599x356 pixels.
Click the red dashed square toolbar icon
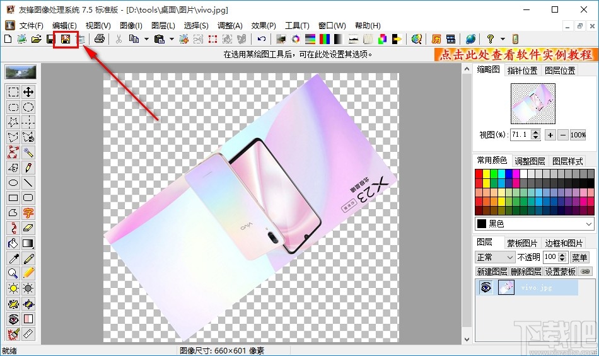click(212, 39)
